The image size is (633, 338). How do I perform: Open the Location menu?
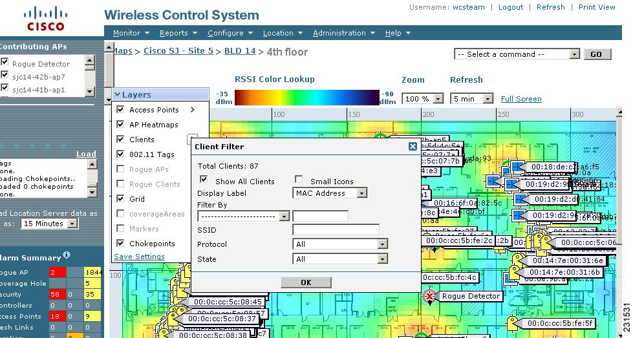click(x=283, y=33)
